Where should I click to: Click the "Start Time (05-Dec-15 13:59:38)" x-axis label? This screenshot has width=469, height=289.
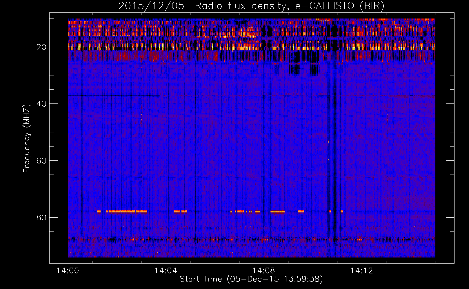point(251,279)
